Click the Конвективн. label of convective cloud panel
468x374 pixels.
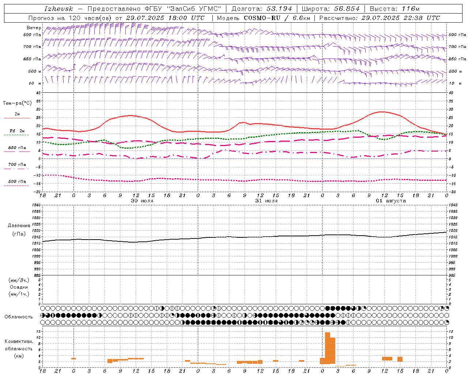pos(19,341)
